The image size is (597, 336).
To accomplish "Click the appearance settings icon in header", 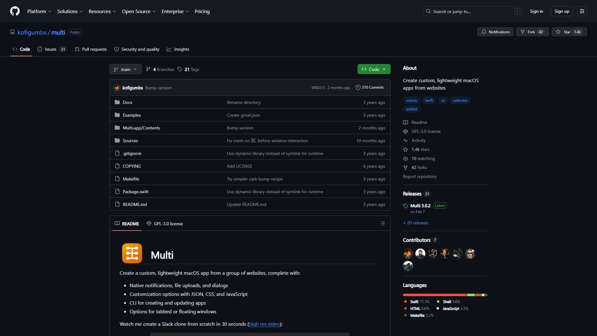I will coord(582,11).
